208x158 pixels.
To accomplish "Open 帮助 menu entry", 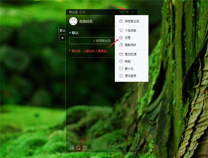I will click(x=132, y=61).
